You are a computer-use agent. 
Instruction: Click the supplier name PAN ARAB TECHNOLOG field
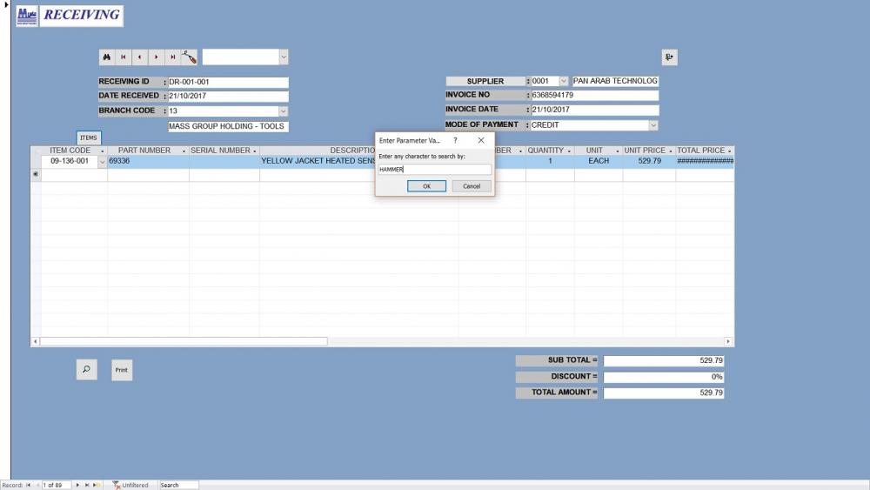tap(615, 81)
